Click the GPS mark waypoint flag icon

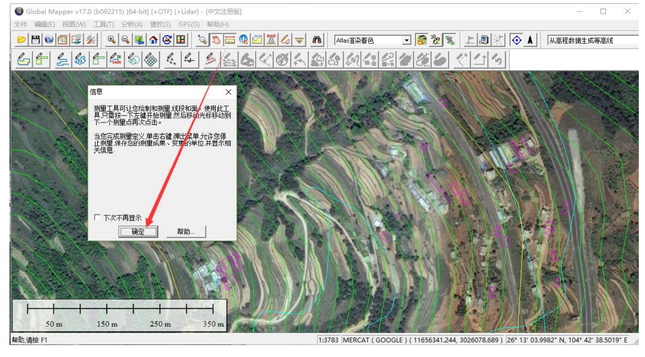click(x=470, y=40)
